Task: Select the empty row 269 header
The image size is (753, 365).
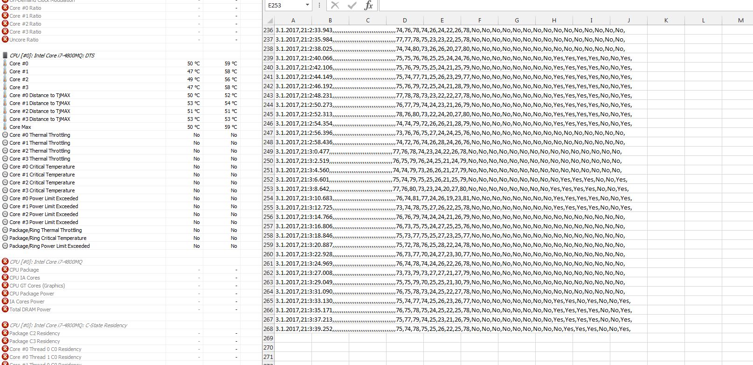Action: point(268,338)
